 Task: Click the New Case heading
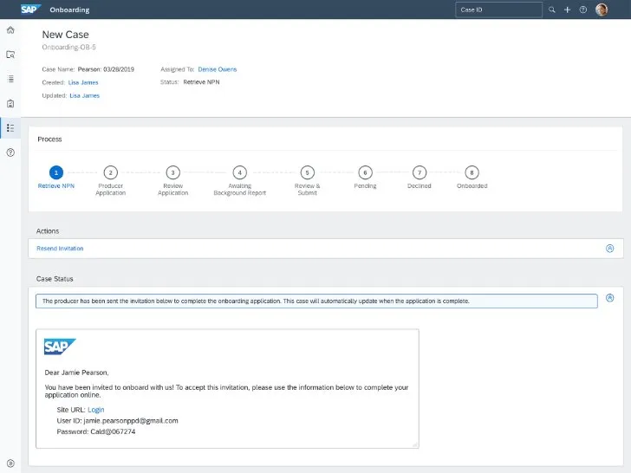tap(65, 35)
